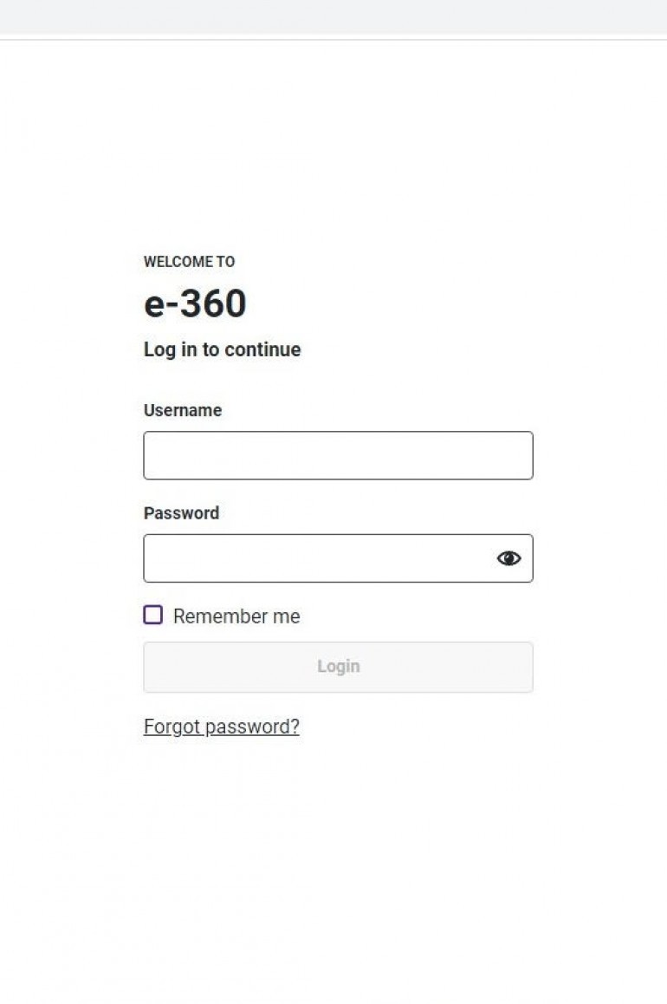667x1004 pixels.
Task: Click the Password field label
Action: tap(181, 513)
